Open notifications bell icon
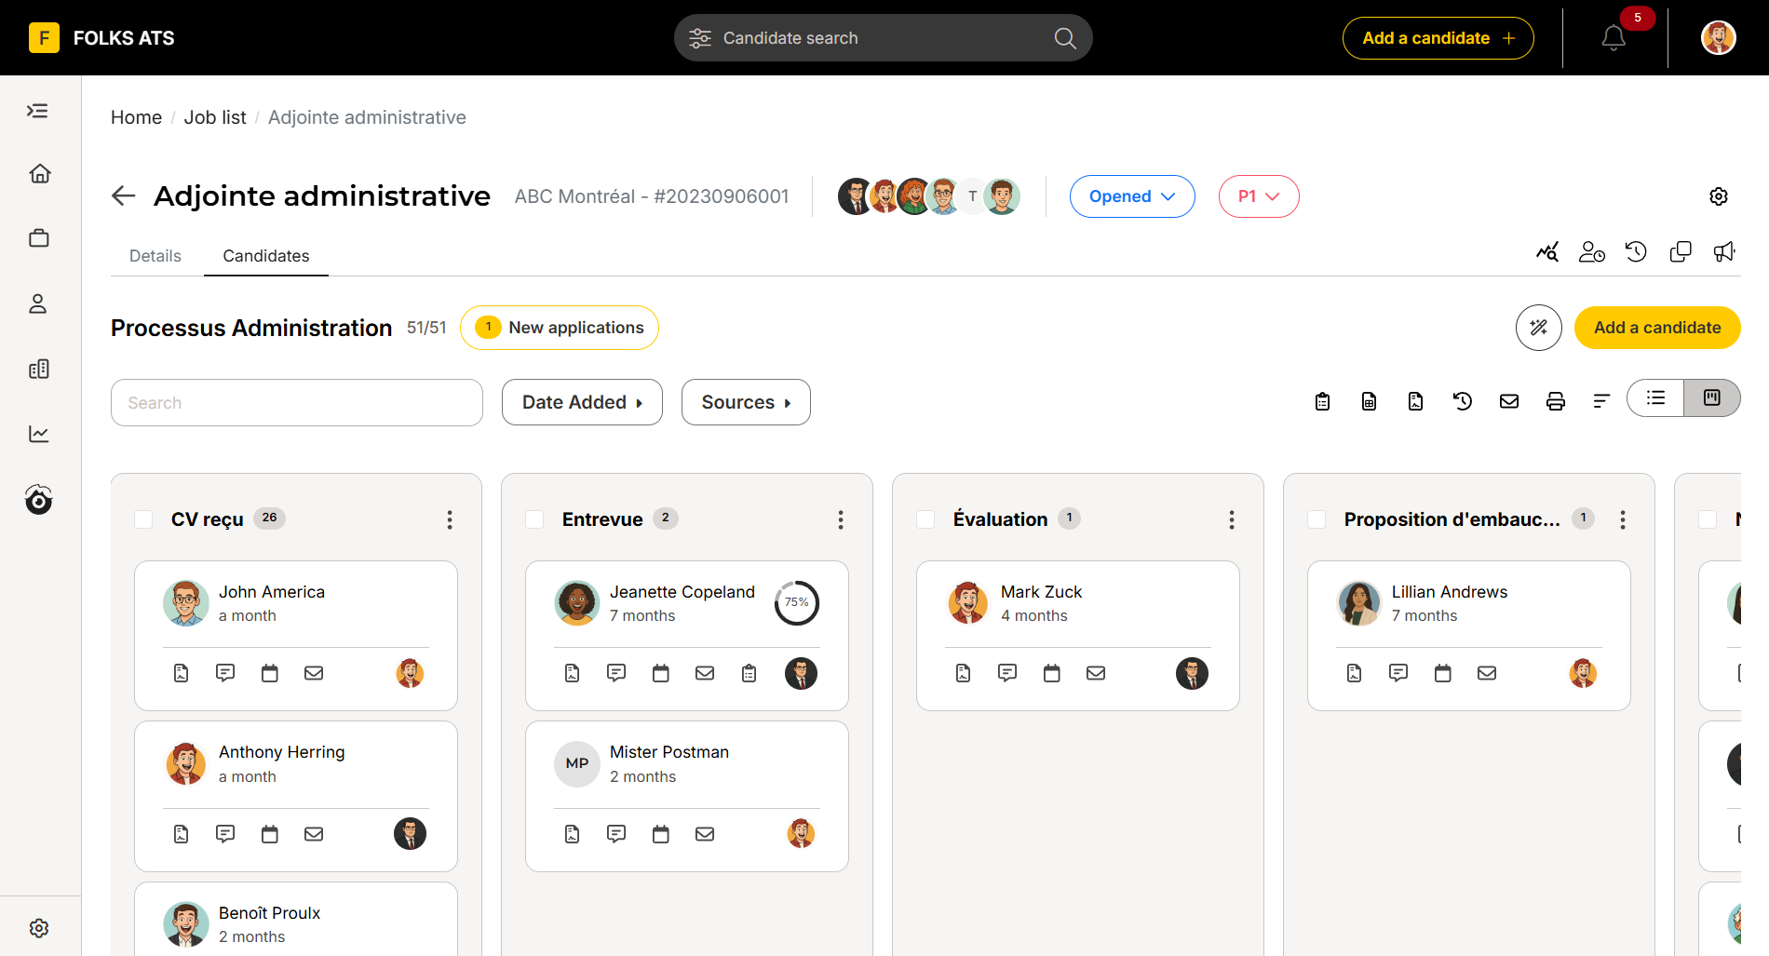The width and height of the screenshot is (1769, 956). (1614, 38)
